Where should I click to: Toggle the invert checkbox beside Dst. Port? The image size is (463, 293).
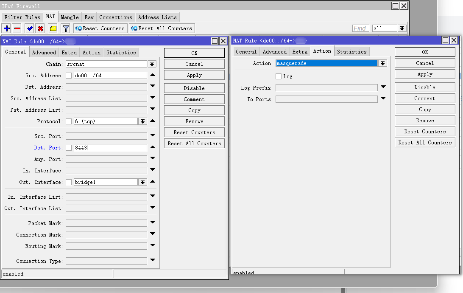click(69, 148)
